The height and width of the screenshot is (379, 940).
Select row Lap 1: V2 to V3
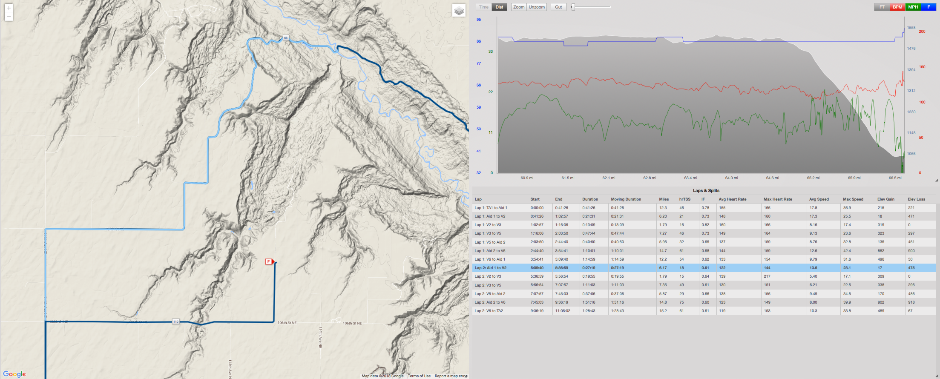coord(704,225)
